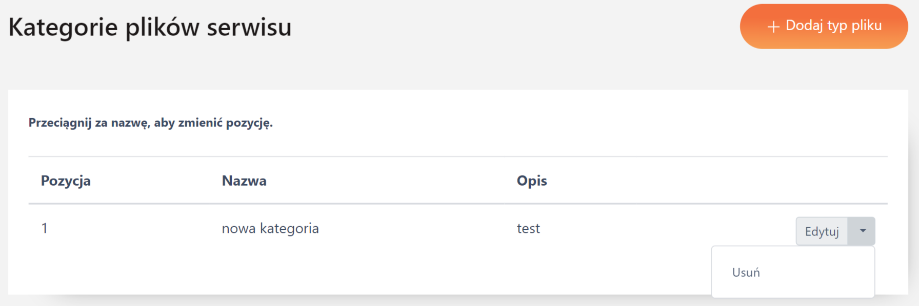The width and height of the screenshot is (919, 306).
Task: Click the Nazwa column header
Action: (x=244, y=181)
